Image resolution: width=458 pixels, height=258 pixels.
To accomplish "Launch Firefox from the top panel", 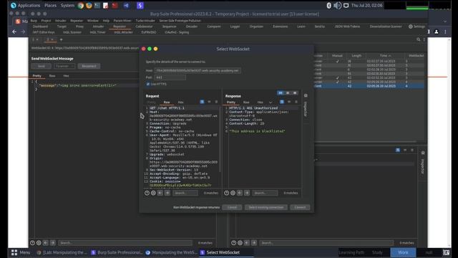I will point(89,5).
